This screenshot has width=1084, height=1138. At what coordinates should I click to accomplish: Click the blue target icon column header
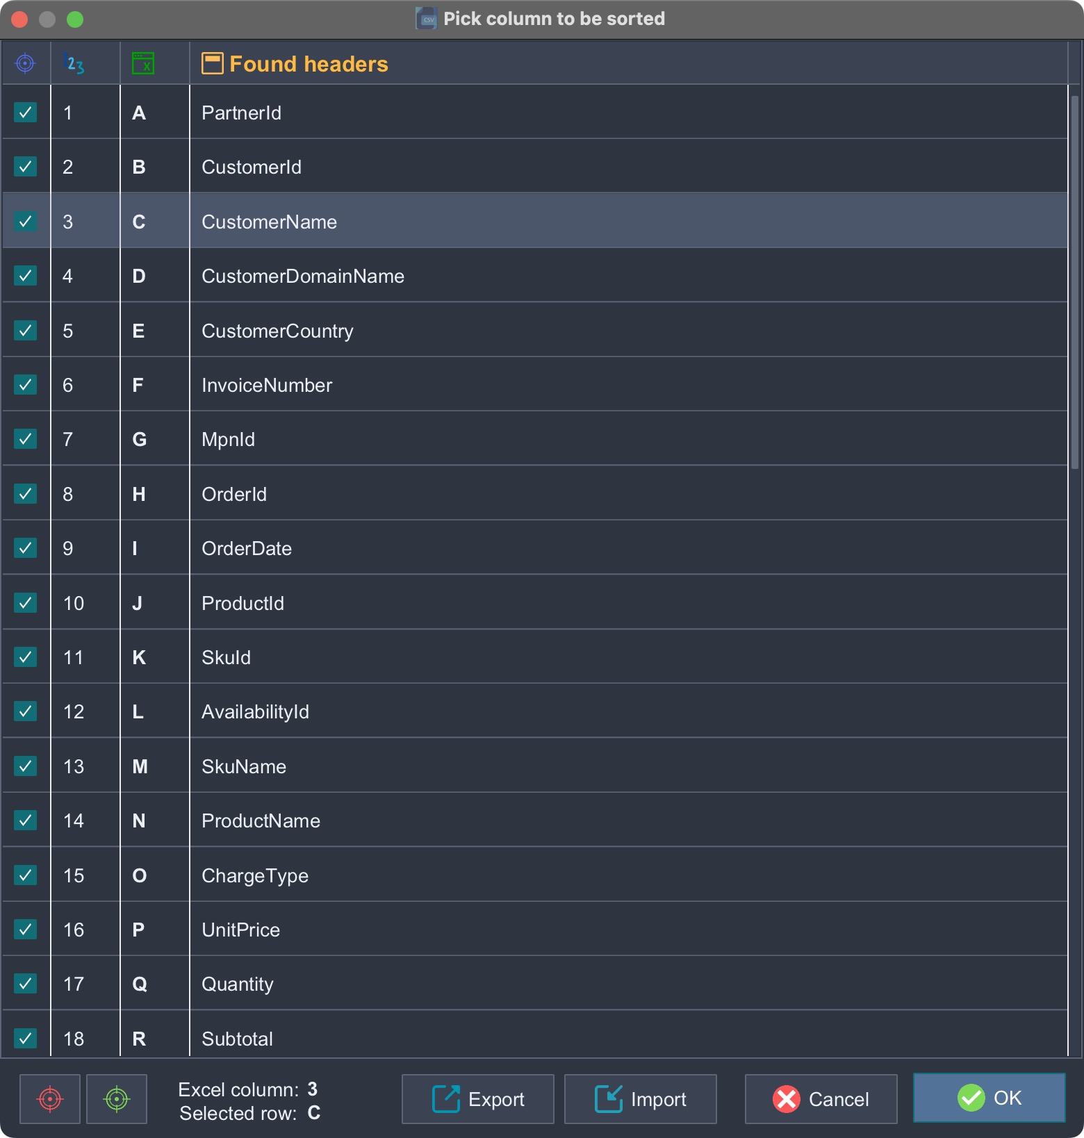click(x=25, y=63)
